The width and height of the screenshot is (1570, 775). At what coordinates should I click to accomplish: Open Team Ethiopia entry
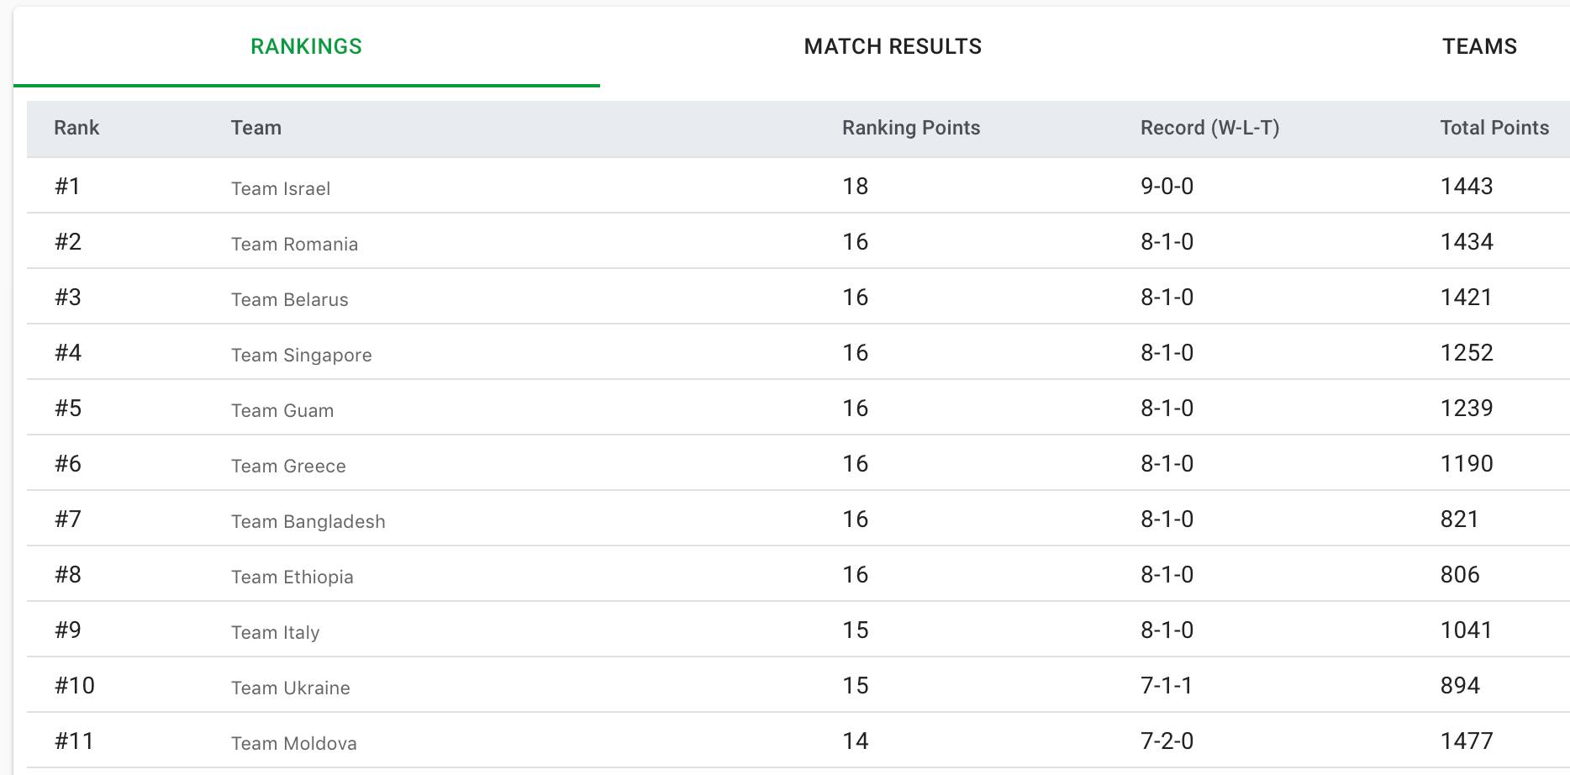click(292, 577)
